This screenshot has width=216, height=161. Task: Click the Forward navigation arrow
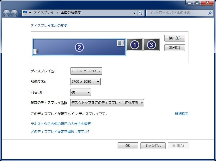click(14, 13)
